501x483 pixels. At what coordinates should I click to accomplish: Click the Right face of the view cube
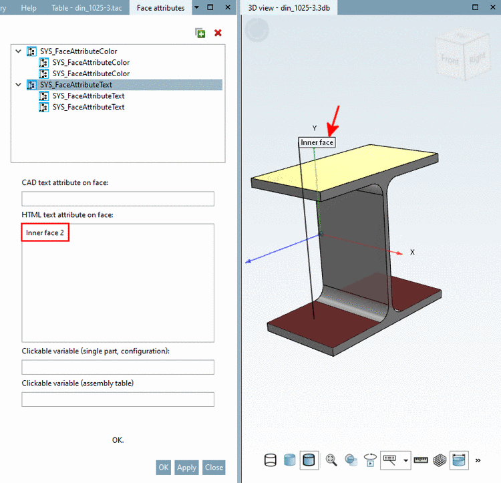click(478, 57)
